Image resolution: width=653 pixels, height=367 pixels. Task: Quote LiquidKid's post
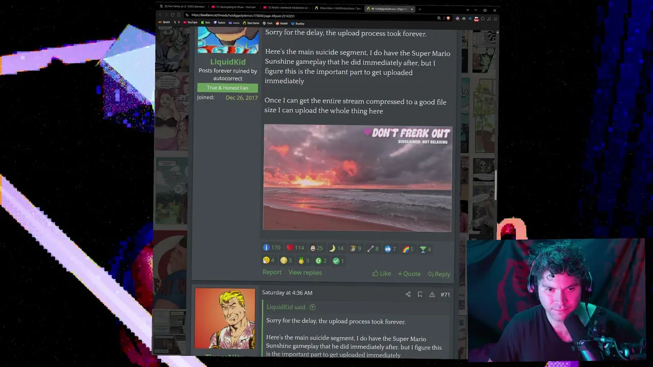409,274
